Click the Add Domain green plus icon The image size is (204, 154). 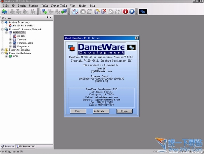[5, 11]
